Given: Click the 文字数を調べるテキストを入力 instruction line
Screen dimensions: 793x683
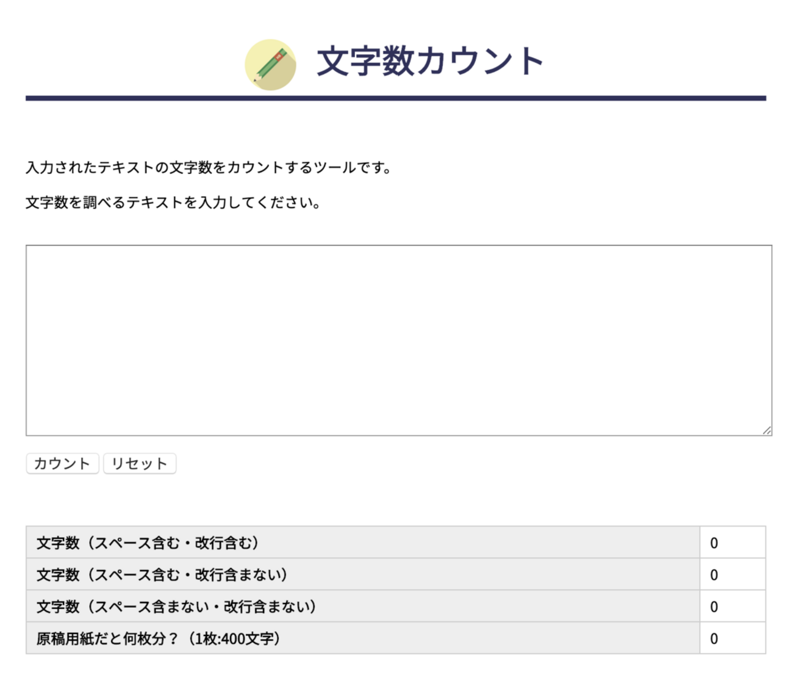Looking at the screenshot, I should click(173, 202).
